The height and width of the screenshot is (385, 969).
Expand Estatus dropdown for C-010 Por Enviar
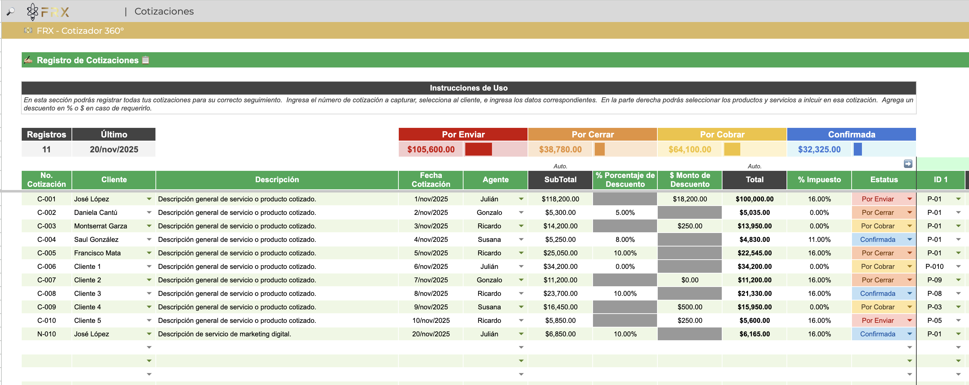tap(909, 321)
